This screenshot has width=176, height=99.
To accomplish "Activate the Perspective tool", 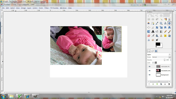I will click(x=169, y=28).
